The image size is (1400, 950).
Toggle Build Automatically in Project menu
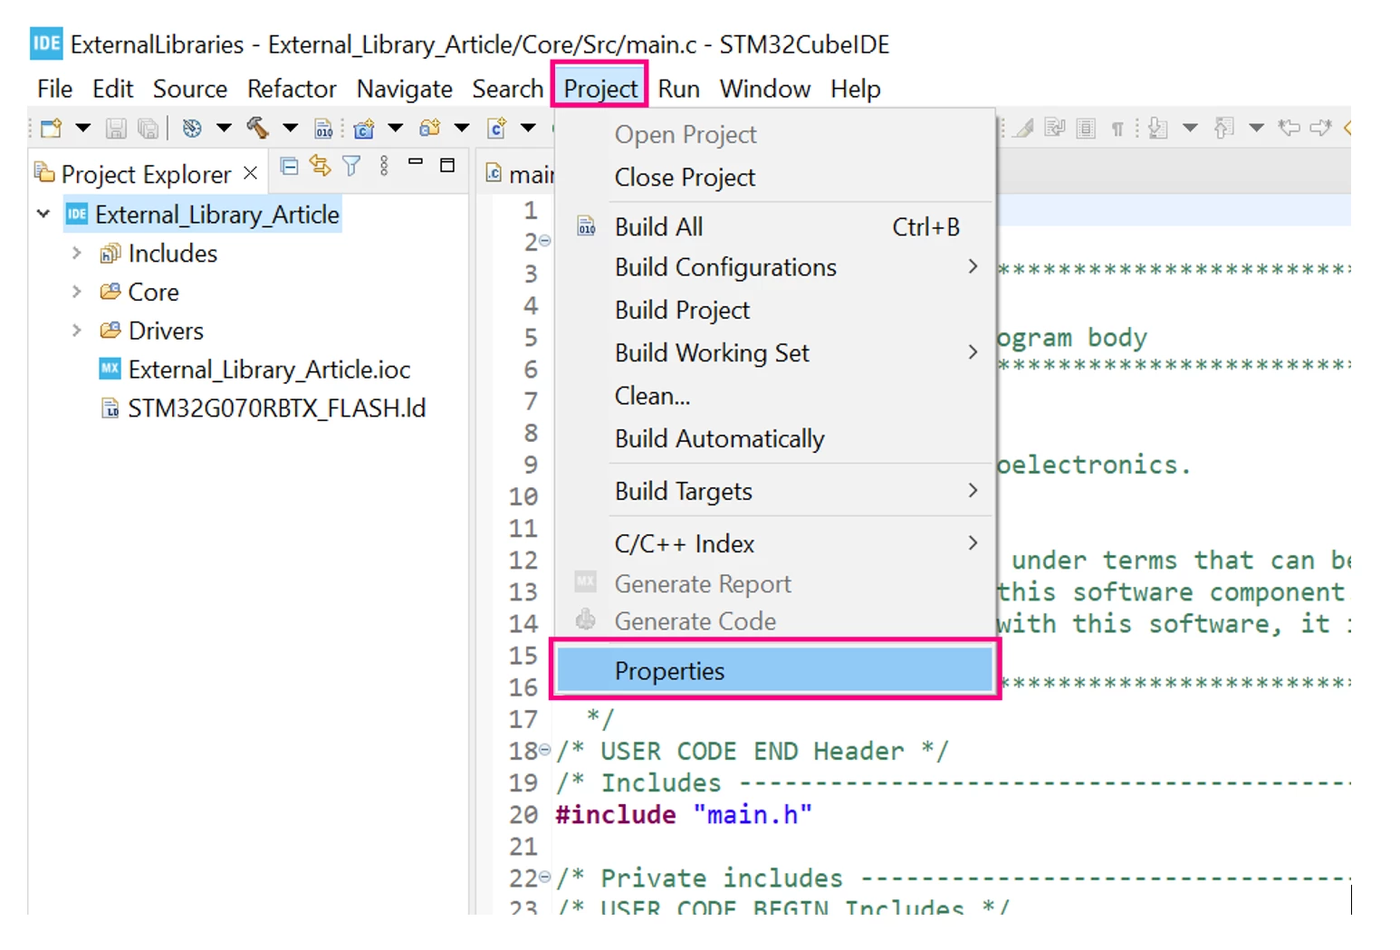[719, 438]
